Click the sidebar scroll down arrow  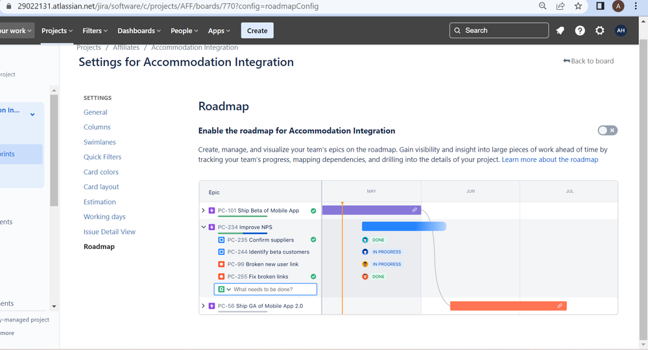click(x=54, y=306)
